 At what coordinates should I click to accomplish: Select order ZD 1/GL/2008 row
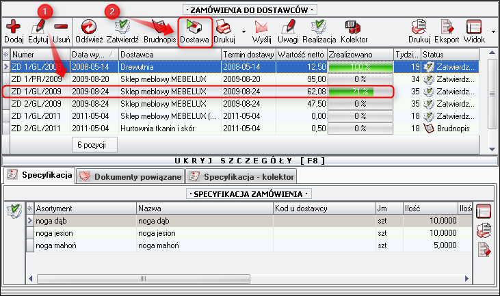pyautogui.click(x=241, y=67)
